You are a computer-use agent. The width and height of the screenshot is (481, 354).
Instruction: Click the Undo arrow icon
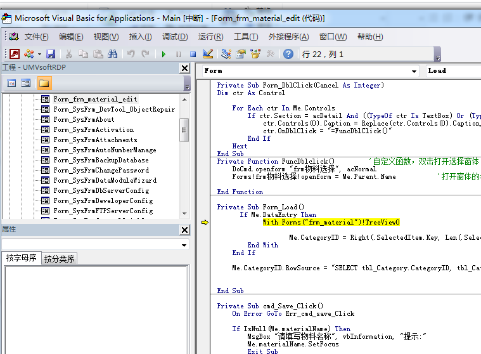point(131,54)
